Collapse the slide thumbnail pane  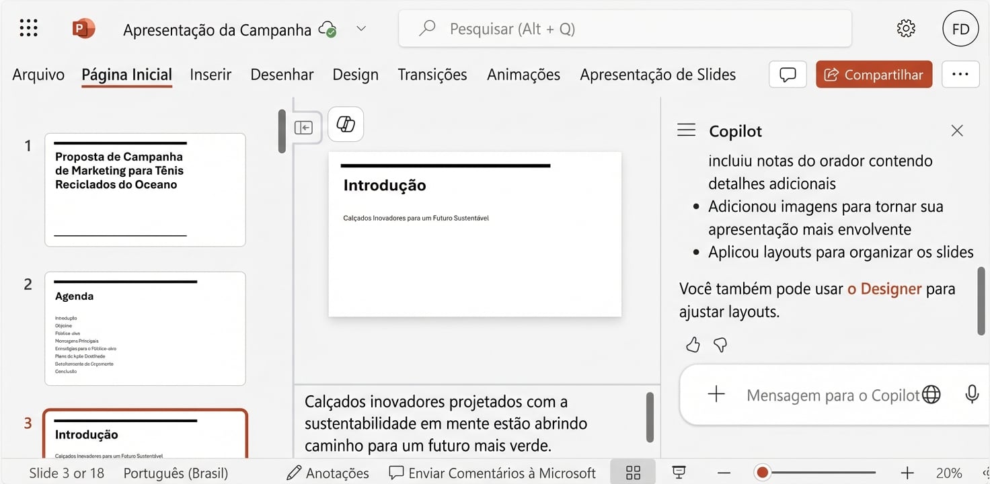(305, 126)
